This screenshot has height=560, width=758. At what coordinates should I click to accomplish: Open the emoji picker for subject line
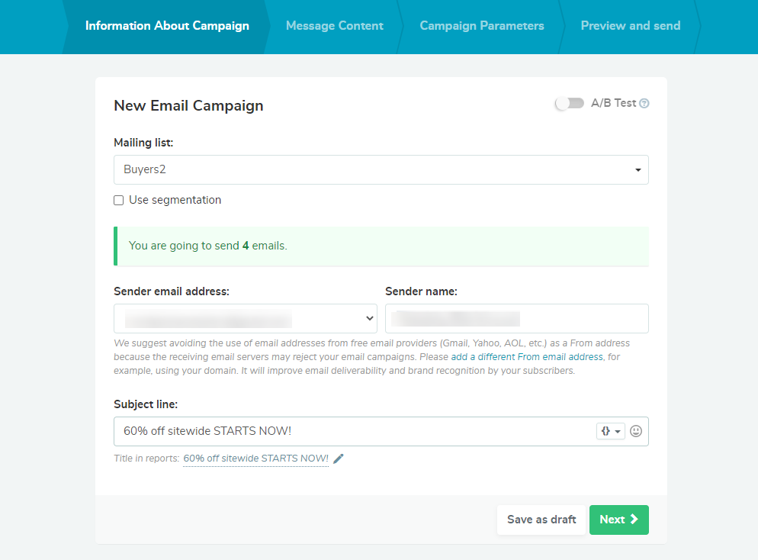(636, 430)
